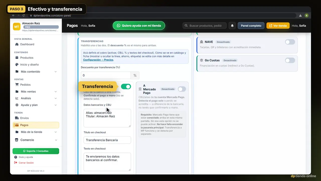Click the NAVE payment icon

coord(202,42)
